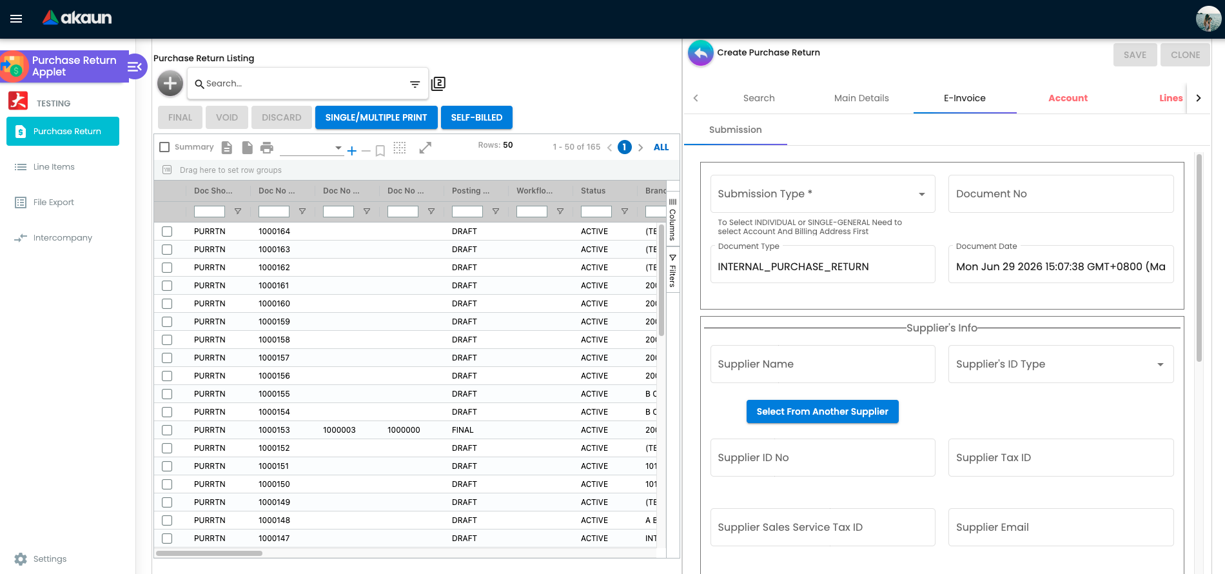Click the TESTING company logo icon
Screen dimensions: 1225x574
[18, 101]
